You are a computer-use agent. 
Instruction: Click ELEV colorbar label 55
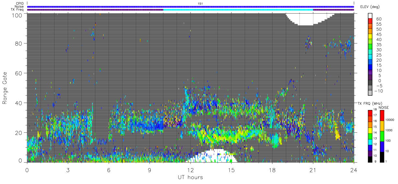click(380, 24)
